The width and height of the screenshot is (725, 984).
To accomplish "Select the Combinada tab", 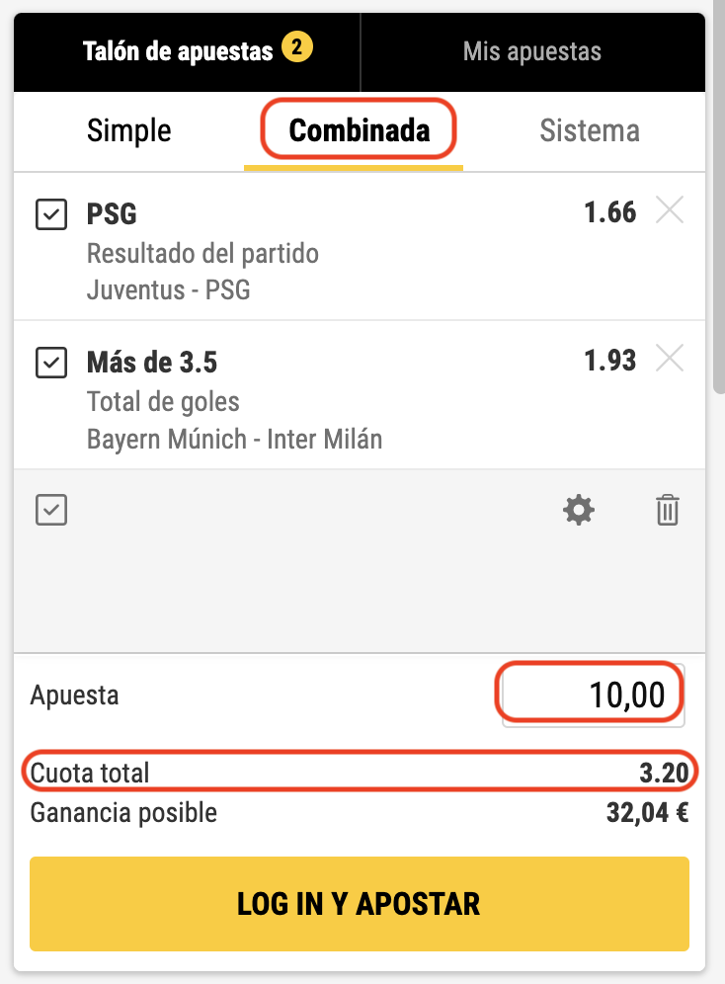I will 360,131.
